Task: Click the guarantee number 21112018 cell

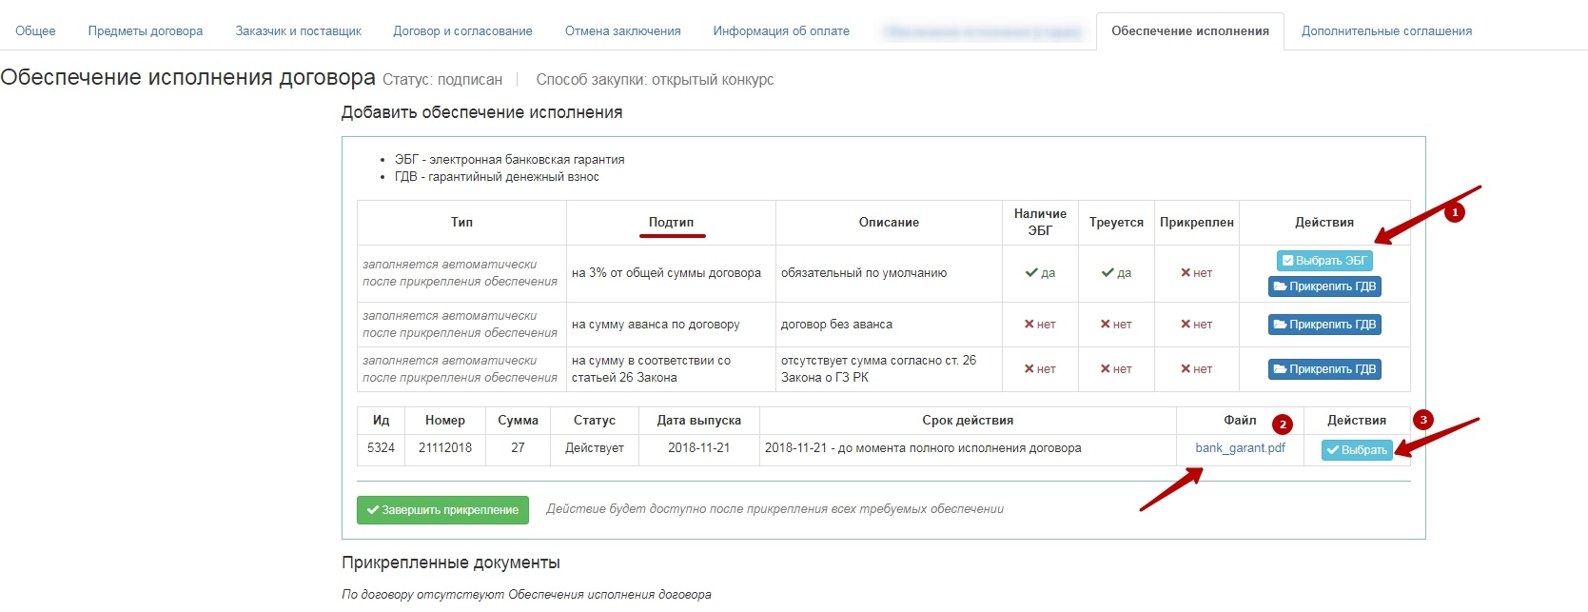Action: 444,448
